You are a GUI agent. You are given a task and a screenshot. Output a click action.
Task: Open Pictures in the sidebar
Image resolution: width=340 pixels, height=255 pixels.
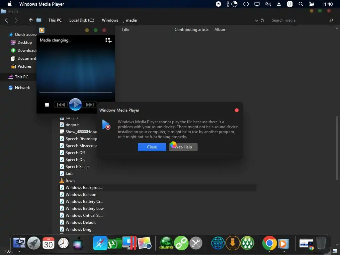(21, 66)
